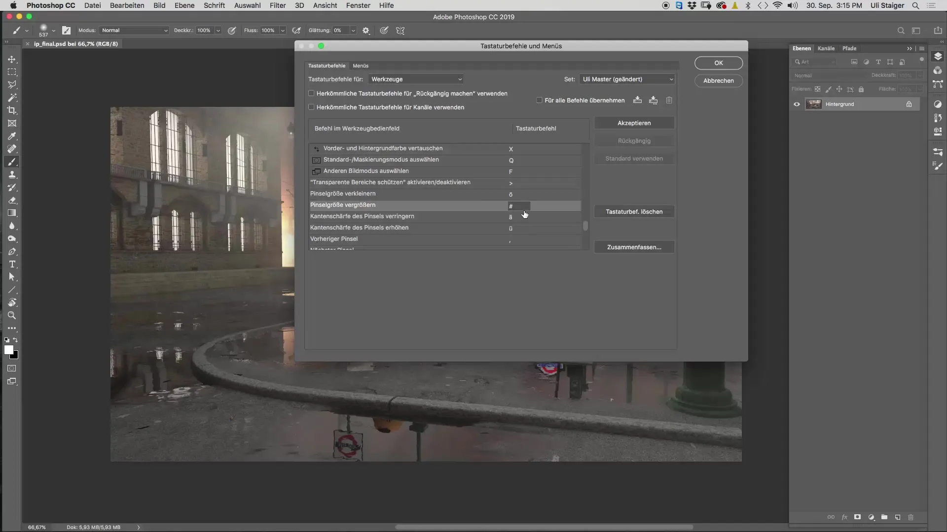Toggle brush settings panel icon
Viewport: 947px width, 532px height.
66,31
